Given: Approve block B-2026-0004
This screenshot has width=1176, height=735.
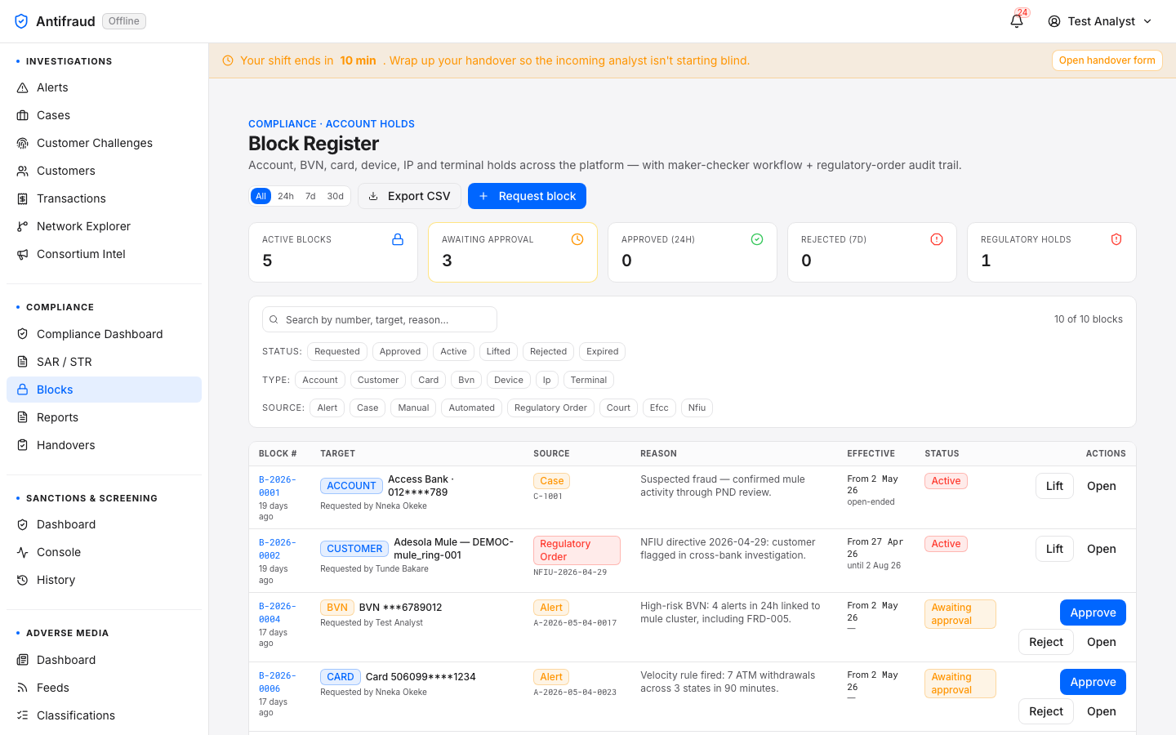Looking at the screenshot, I should [x=1093, y=612].
